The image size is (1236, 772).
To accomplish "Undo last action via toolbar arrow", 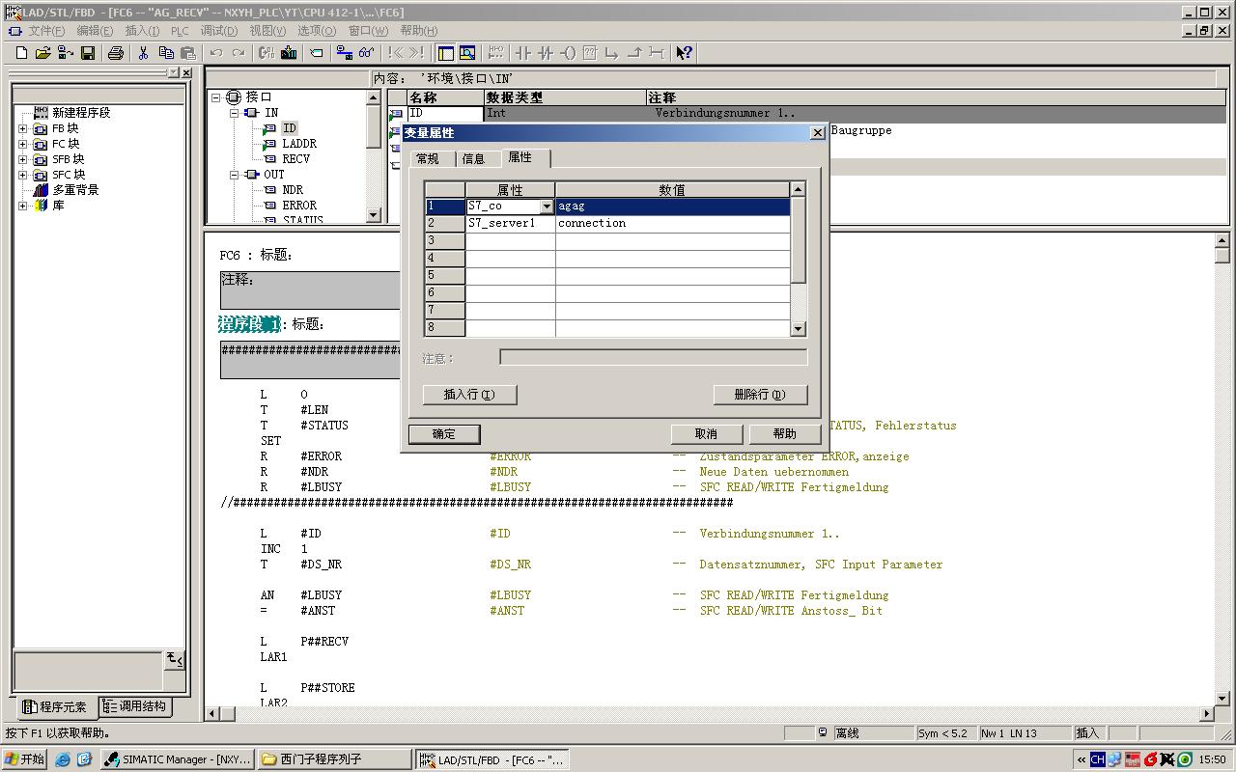I will click(x=216, y=53).
